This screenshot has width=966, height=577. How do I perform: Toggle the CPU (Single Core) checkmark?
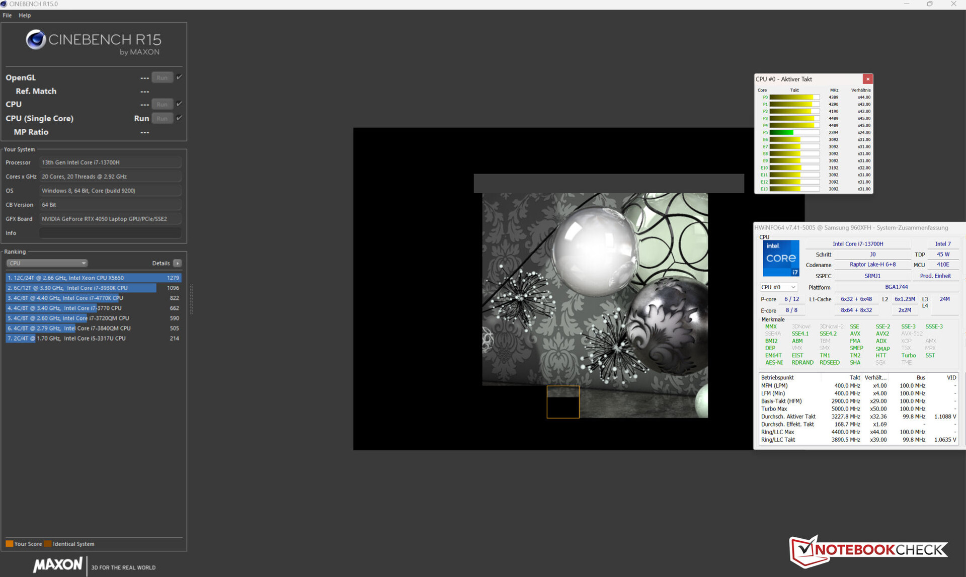click(179, 118)
